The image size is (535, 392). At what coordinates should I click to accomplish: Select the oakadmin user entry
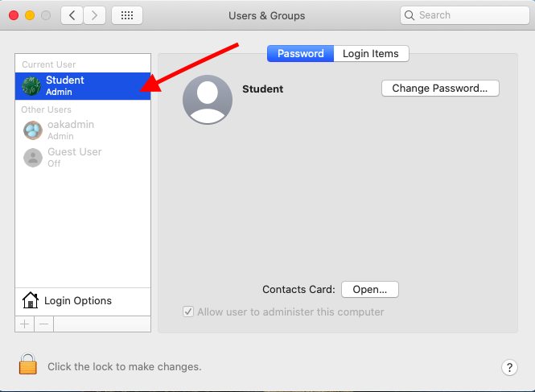[x=83, y=130]
